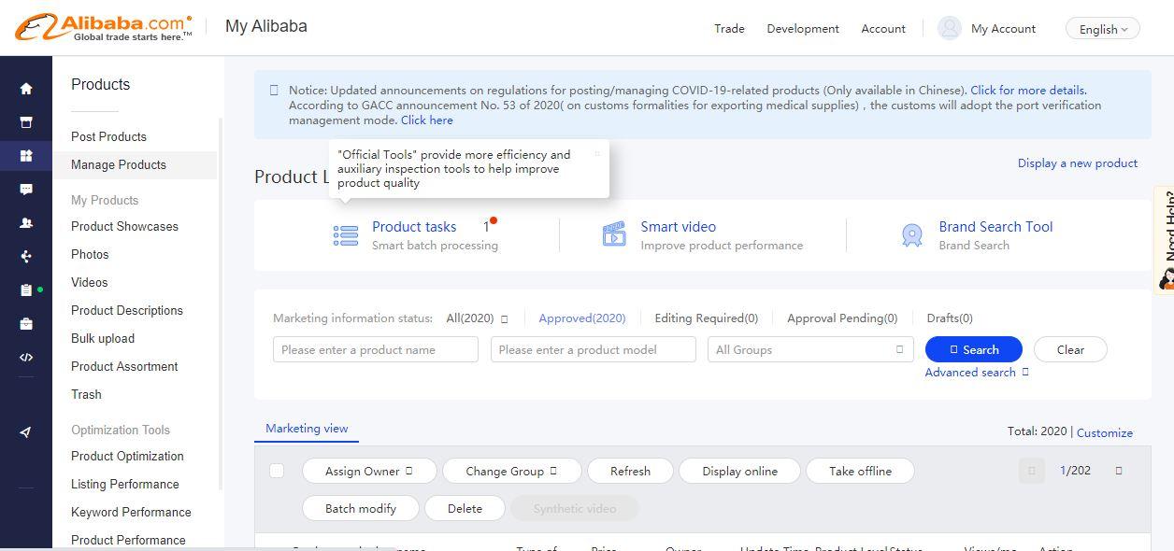
Task: Open the code </> icon in sidebar
Action: pos(26,357)
